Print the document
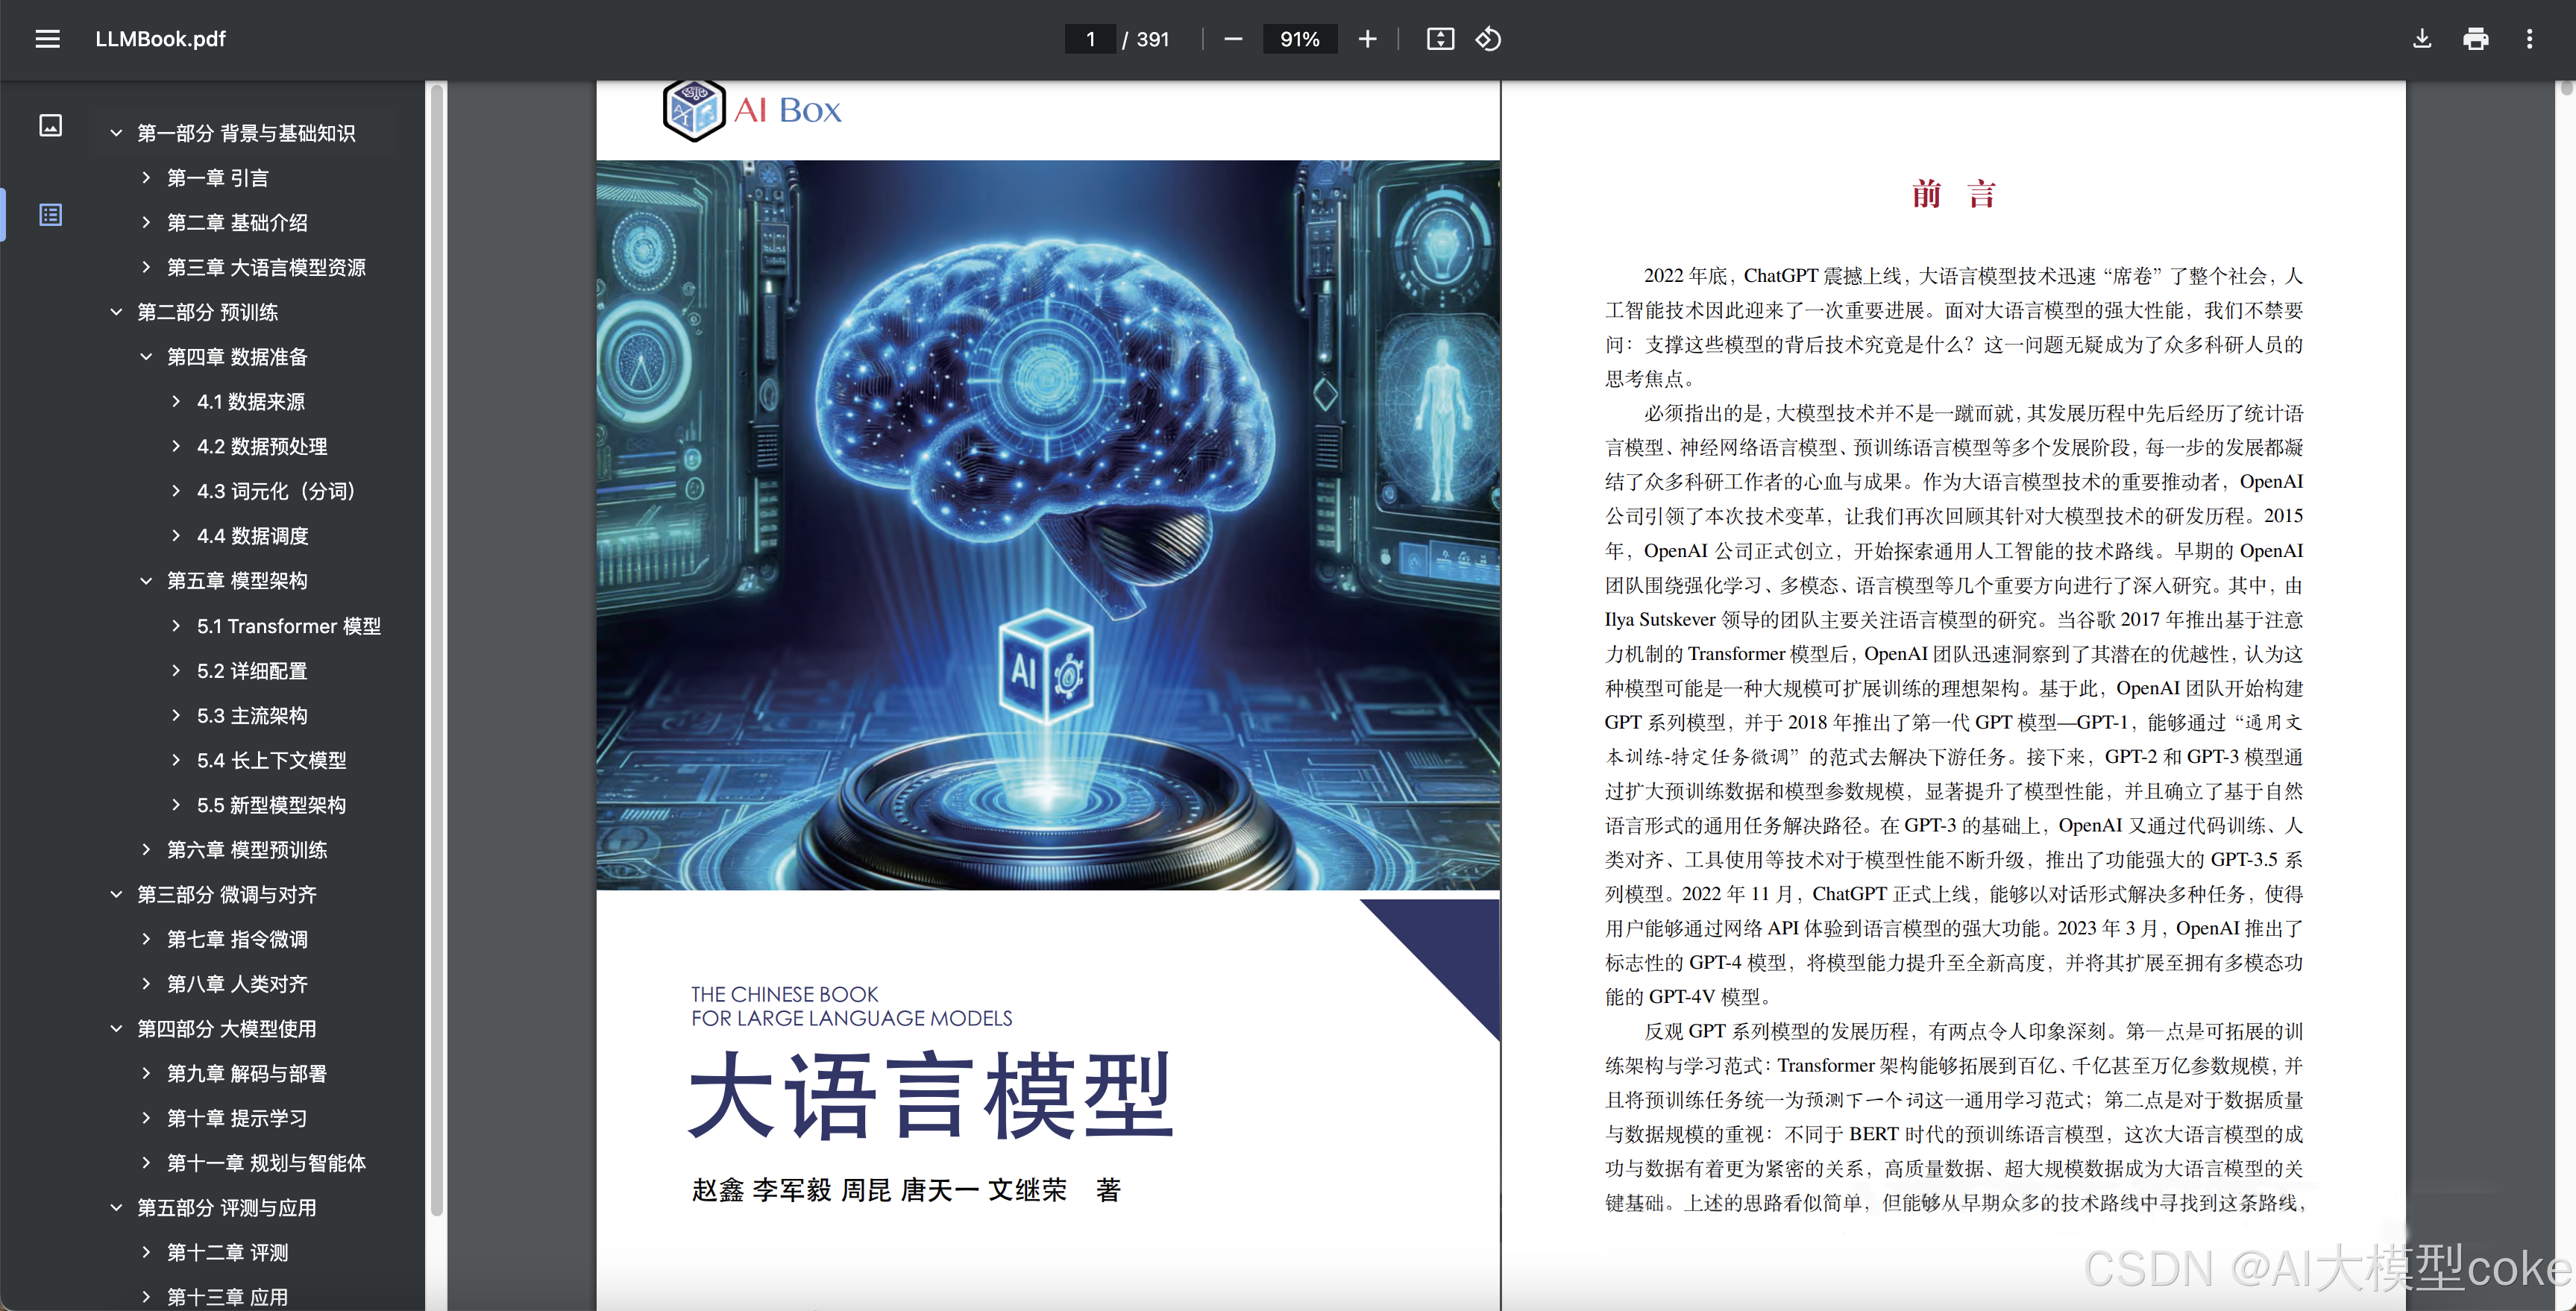Image resolution: width=2576 pixels, height=1311 pixels. pyautogui.click(x=2475, y=39)
